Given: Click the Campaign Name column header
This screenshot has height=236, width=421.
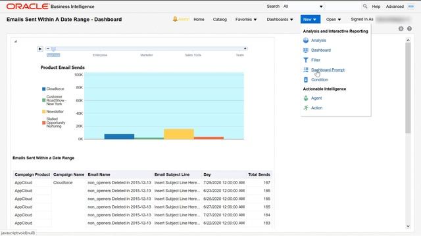Looking at the screenshot, I should [68, 174].
